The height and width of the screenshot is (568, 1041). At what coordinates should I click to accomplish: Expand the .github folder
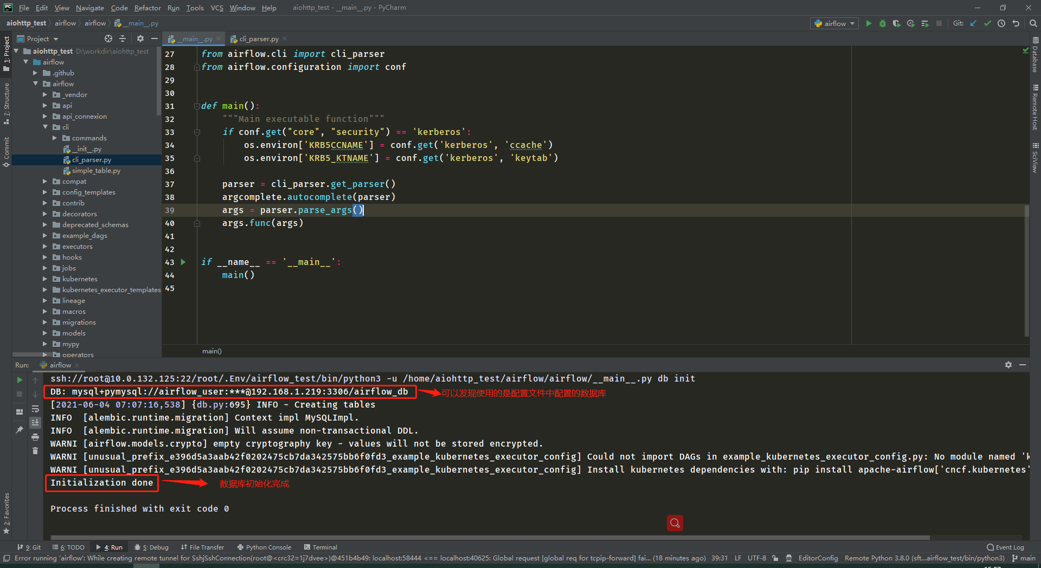pos(35,73)
